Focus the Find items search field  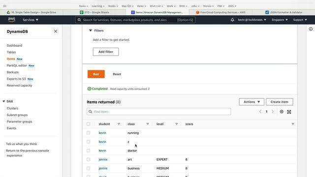(x=158, y=112)
